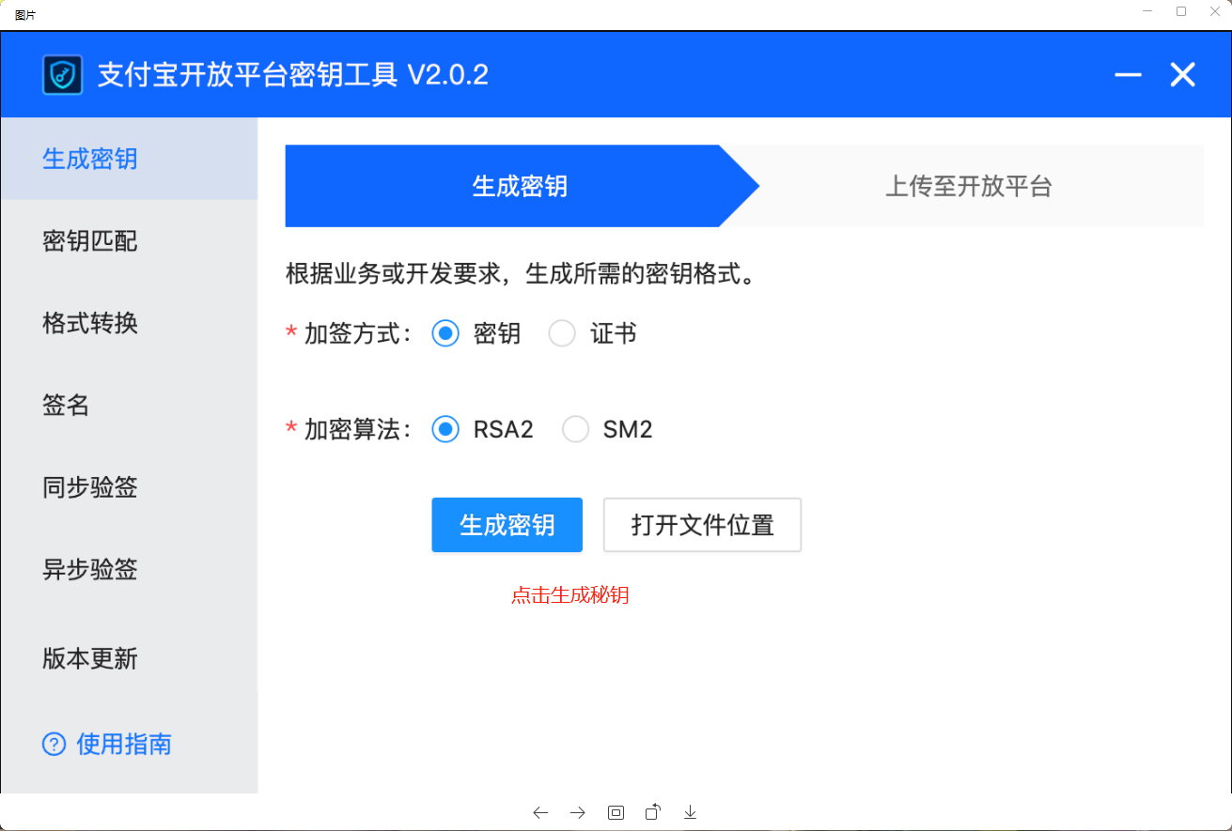Image resolution: width=1232 pixels, height=831 pixels.
Task: Click the question mark icon beside 使用指南
Action: 54,745
